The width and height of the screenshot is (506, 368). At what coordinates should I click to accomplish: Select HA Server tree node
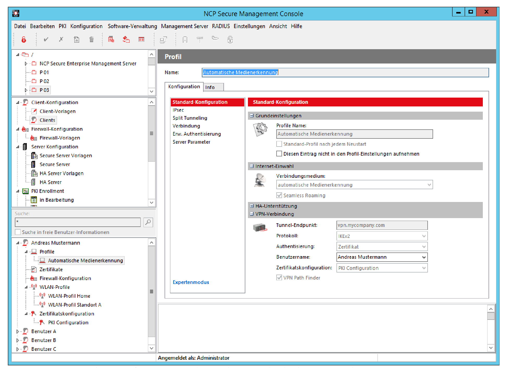[51, 182]
